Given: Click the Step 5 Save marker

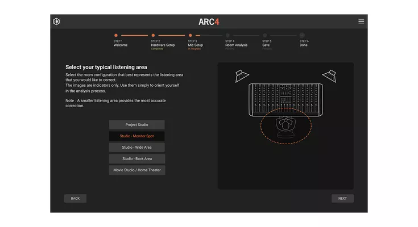Looking at the screenshot, I should pyautogui.click(x=264, y=35).
